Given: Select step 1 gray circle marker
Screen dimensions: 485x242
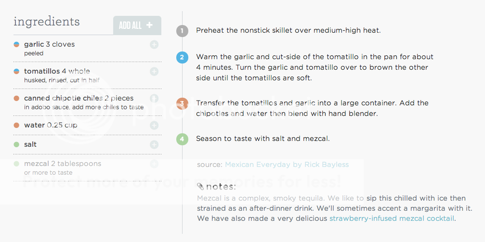Looking at the screenshot, I should pyautogui.click(x=182, y=31).
